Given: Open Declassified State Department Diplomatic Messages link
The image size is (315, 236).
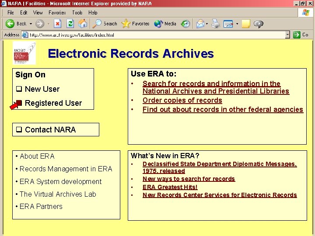Looking at the screenshot, I should click(x=220, y=167).
